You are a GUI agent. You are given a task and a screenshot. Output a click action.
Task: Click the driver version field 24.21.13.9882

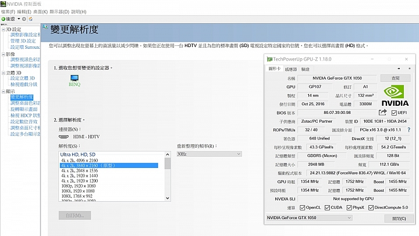tap(357, 173)
